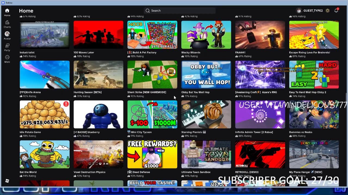Click the Roblox Studio icon at sidebar bottom
The width and height of the screenshot is (348, 195).
7,181
